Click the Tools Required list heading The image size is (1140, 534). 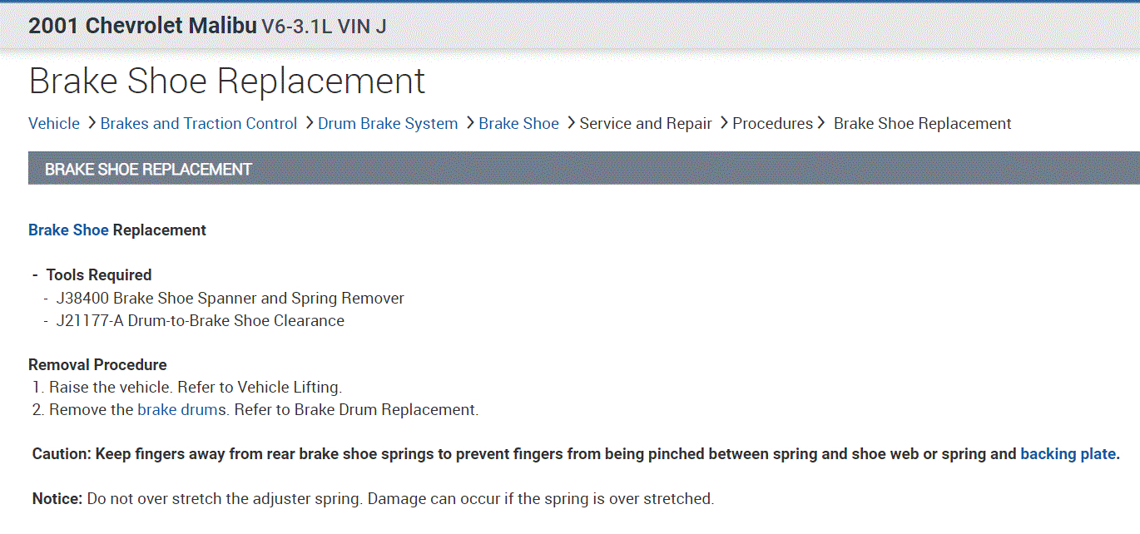click(99, 275)
